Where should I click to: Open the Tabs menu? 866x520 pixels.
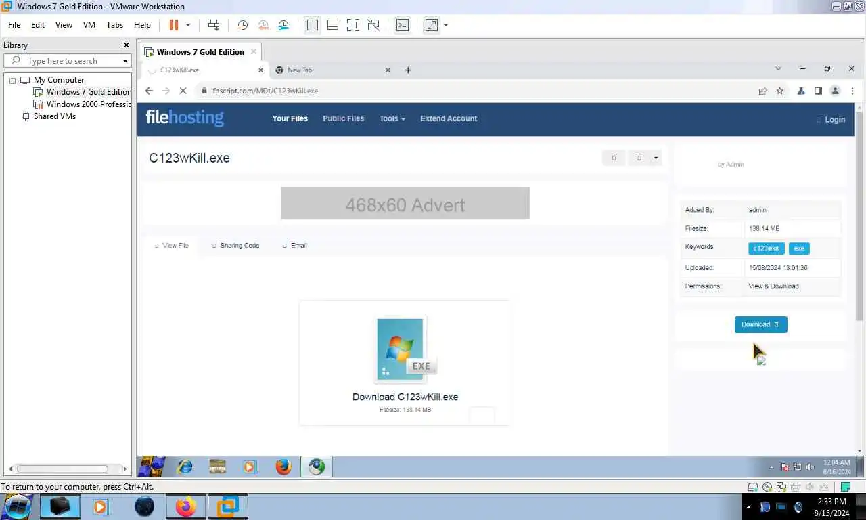click(x=115, y=25)
